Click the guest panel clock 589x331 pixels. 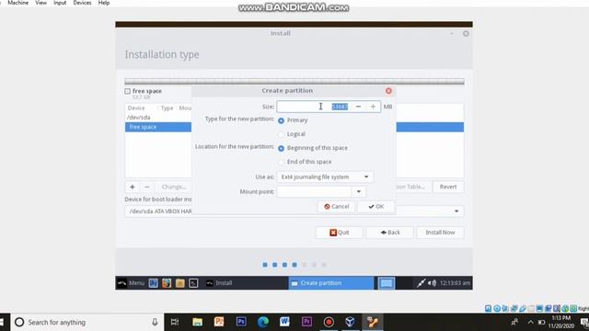pos(455,283)
